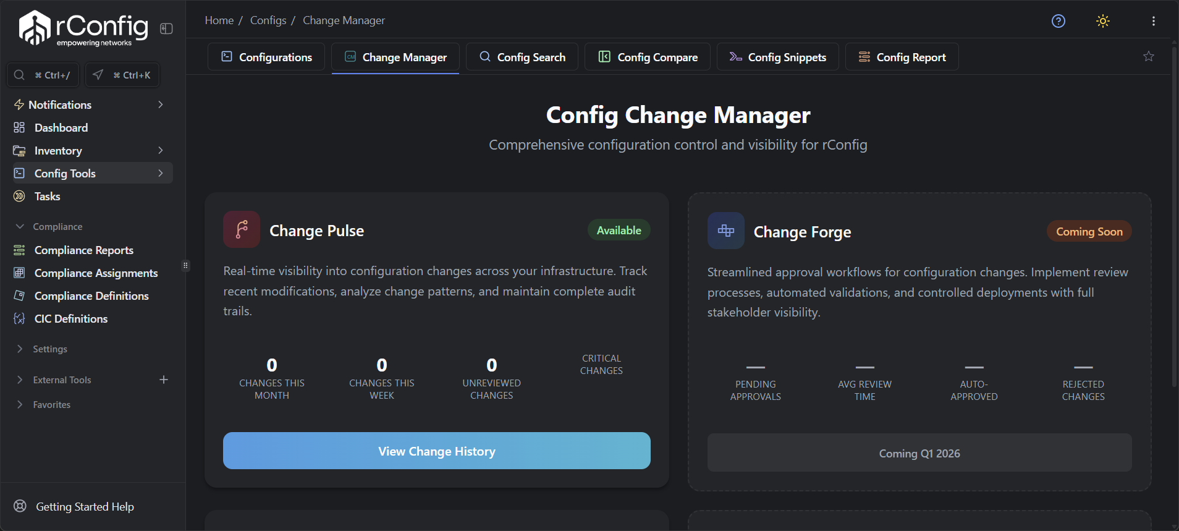
Task: Open the search shortcut Ctrl+/ box
Action: tap(43, 75)
